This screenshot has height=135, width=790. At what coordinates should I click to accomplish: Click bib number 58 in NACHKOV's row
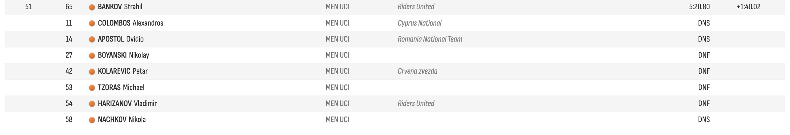click(x=69, y=119)
